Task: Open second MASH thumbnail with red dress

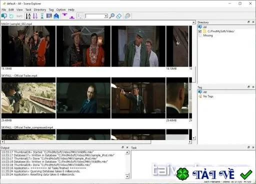Action: pyautogui.click(x=83, y=46)
